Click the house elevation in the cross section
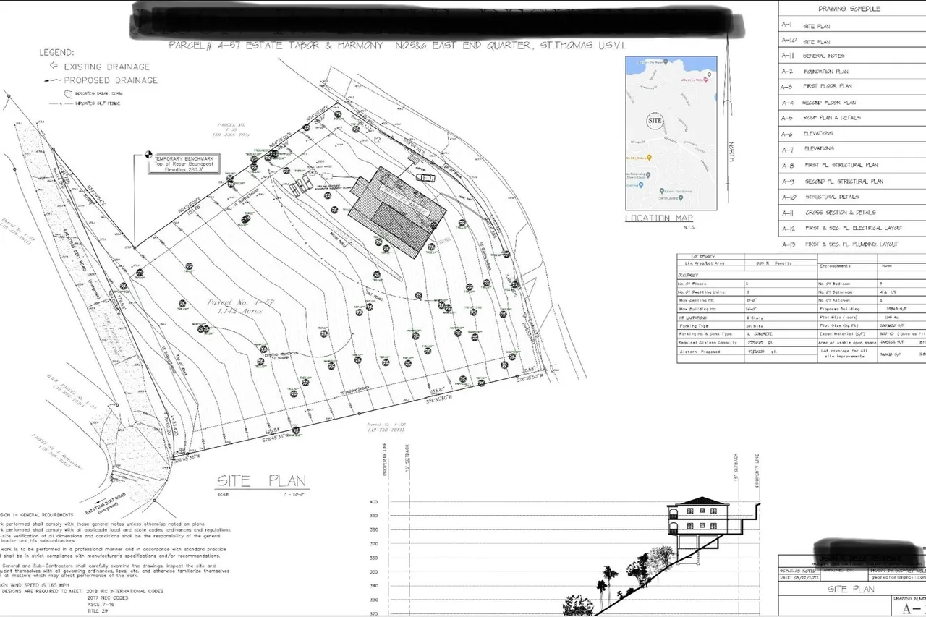 tap(700, 522)
